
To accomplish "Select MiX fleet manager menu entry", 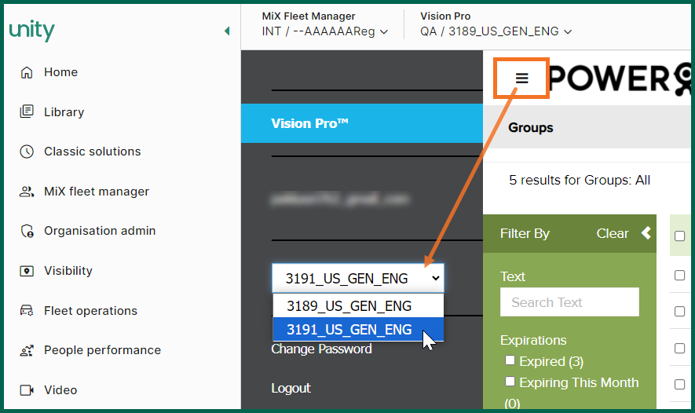I will pyautogui.click(x=96, y=192).
